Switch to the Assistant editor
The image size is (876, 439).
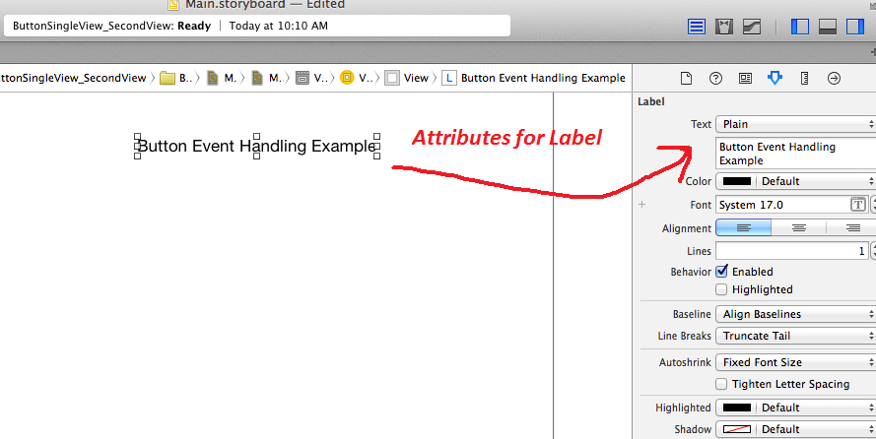724,27
